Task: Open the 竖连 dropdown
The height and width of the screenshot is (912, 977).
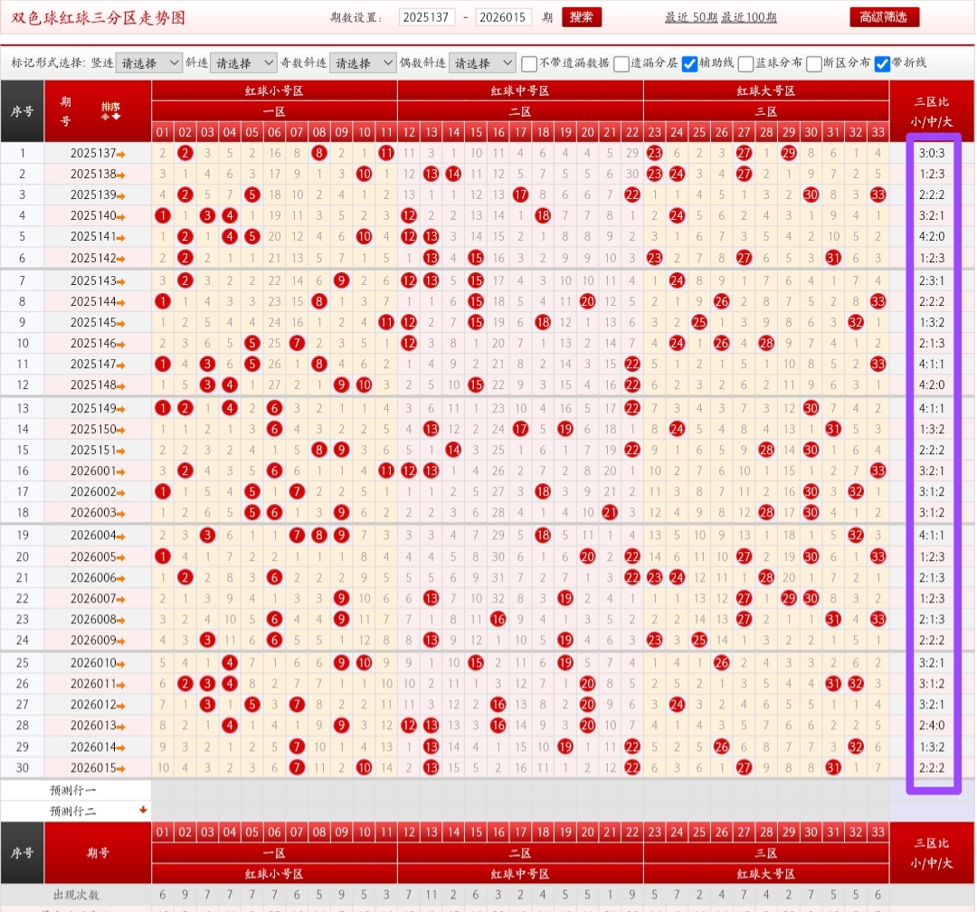Action: (149, 63)
